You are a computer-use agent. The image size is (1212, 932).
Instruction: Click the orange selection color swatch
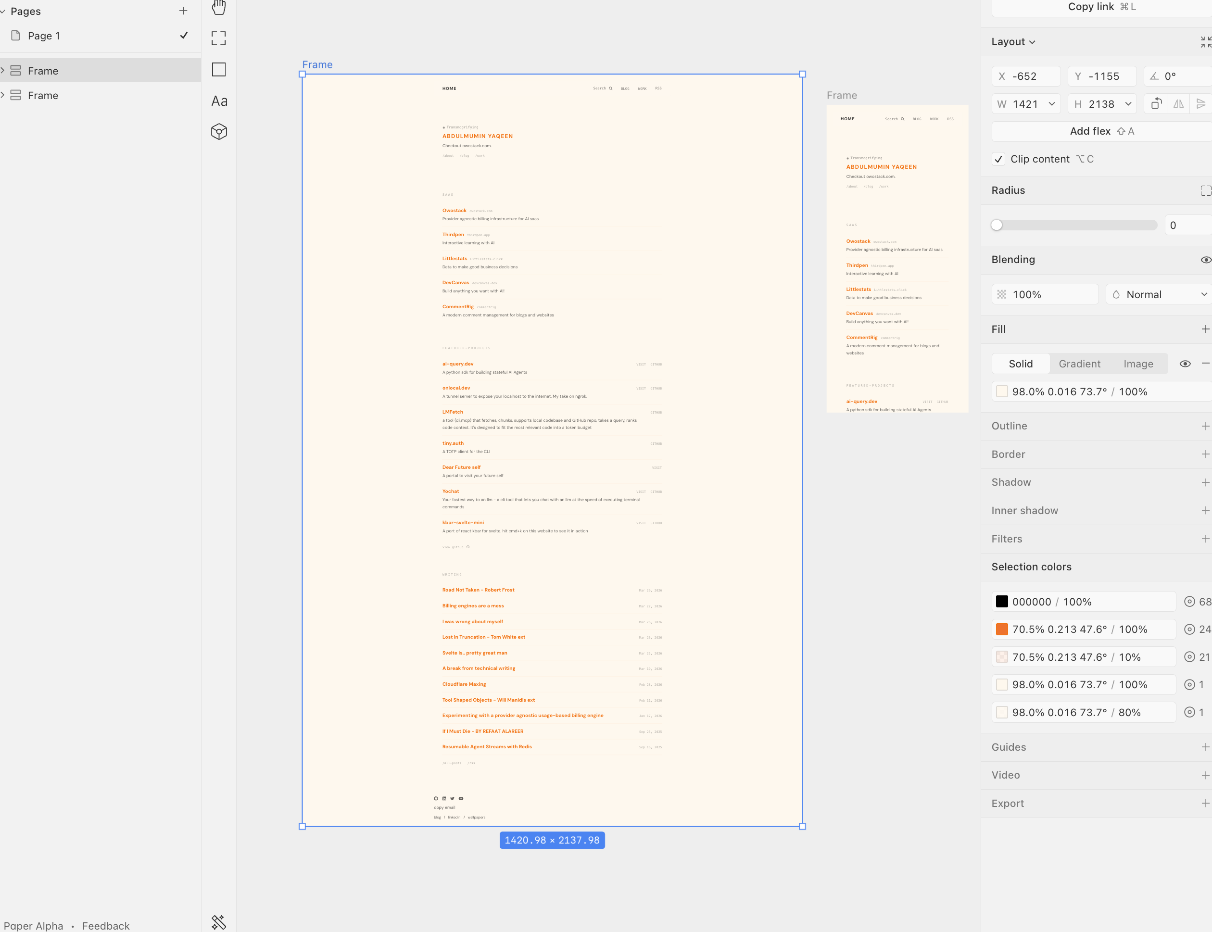pyautogui.click(x=1002, y=629)
